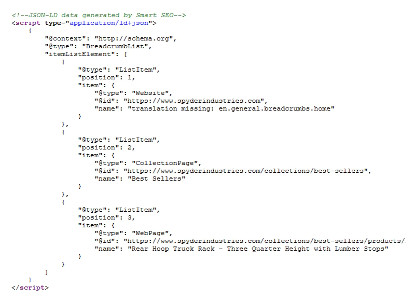
Task: Click the CollectionPage type value
Action: (165, 163)
